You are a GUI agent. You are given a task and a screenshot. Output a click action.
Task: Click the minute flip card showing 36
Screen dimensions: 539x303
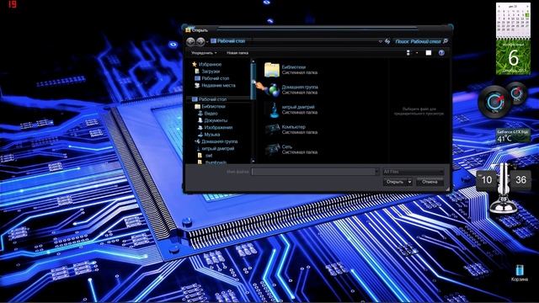point(520,179)
